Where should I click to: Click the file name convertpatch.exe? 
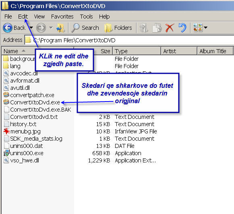tap(32, 95)
